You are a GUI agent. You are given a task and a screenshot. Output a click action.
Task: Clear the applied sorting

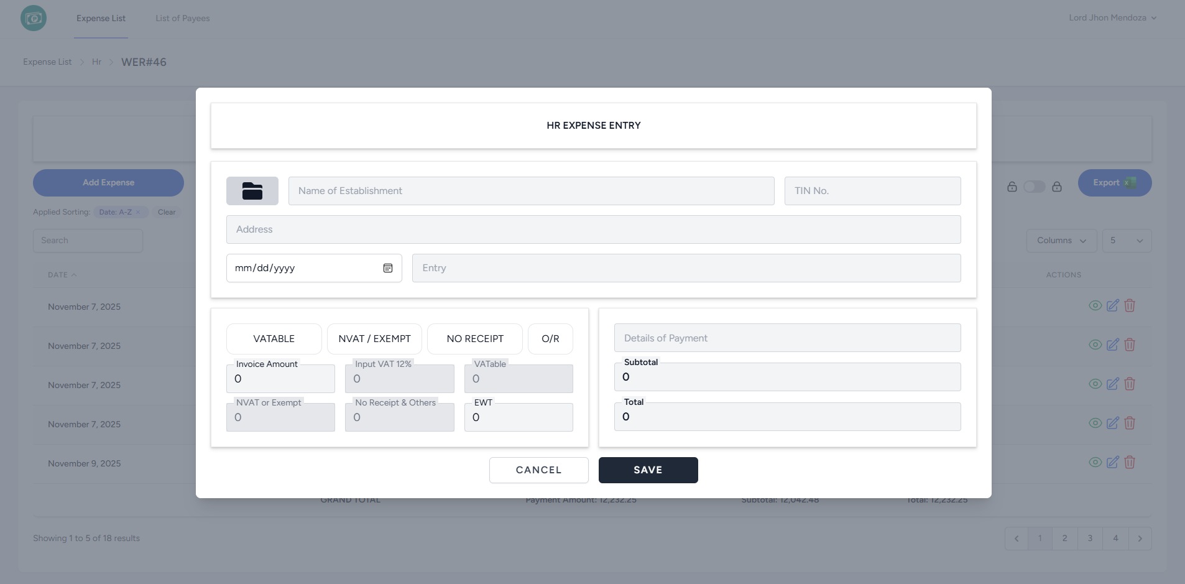click(167, 212)
